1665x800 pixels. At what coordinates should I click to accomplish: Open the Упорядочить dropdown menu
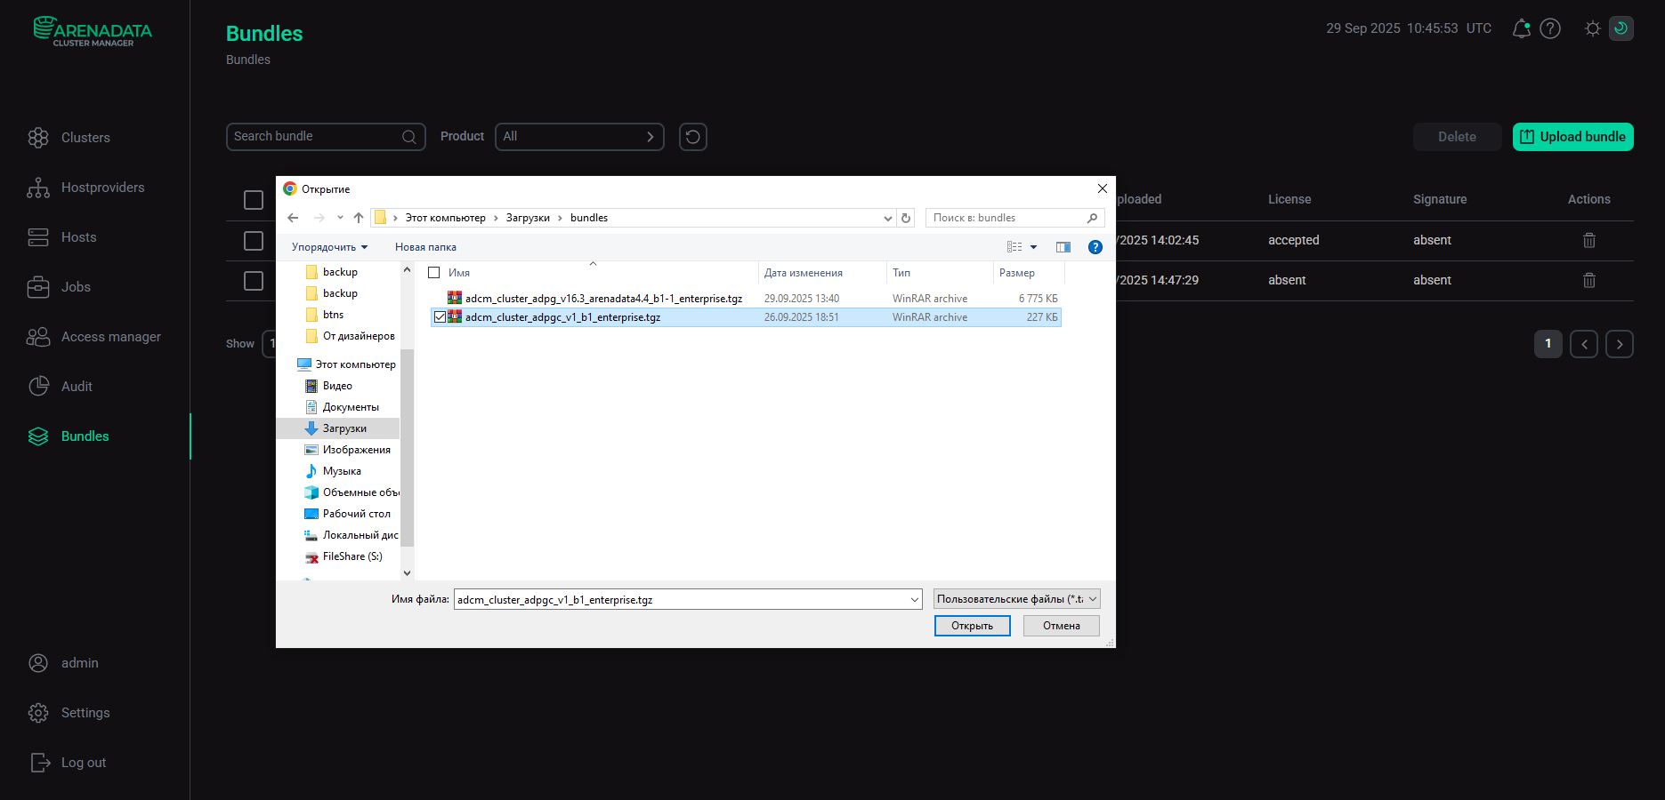(x=329, y=247)
